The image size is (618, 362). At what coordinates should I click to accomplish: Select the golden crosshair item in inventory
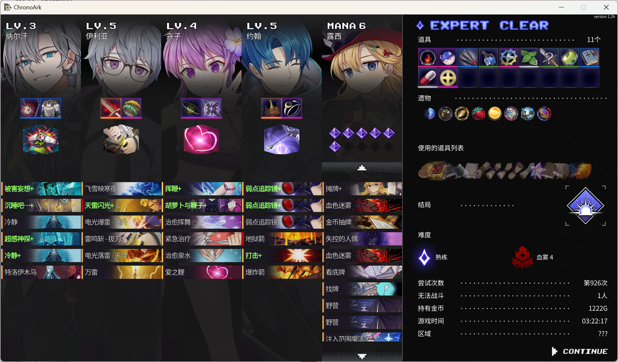pos(448,78)
